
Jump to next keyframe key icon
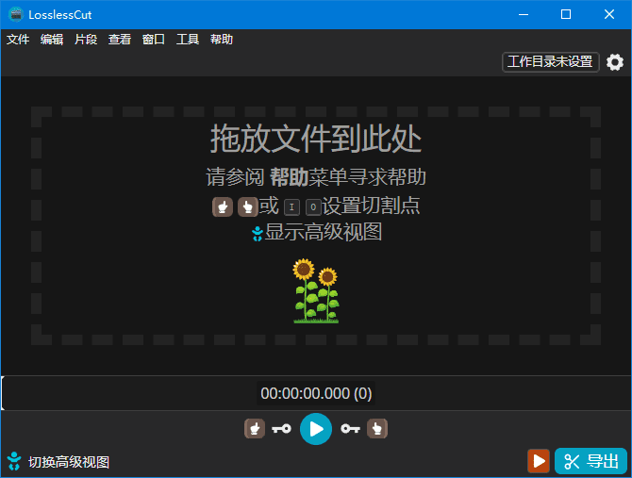pyautogui.click(x=351, y=429)
